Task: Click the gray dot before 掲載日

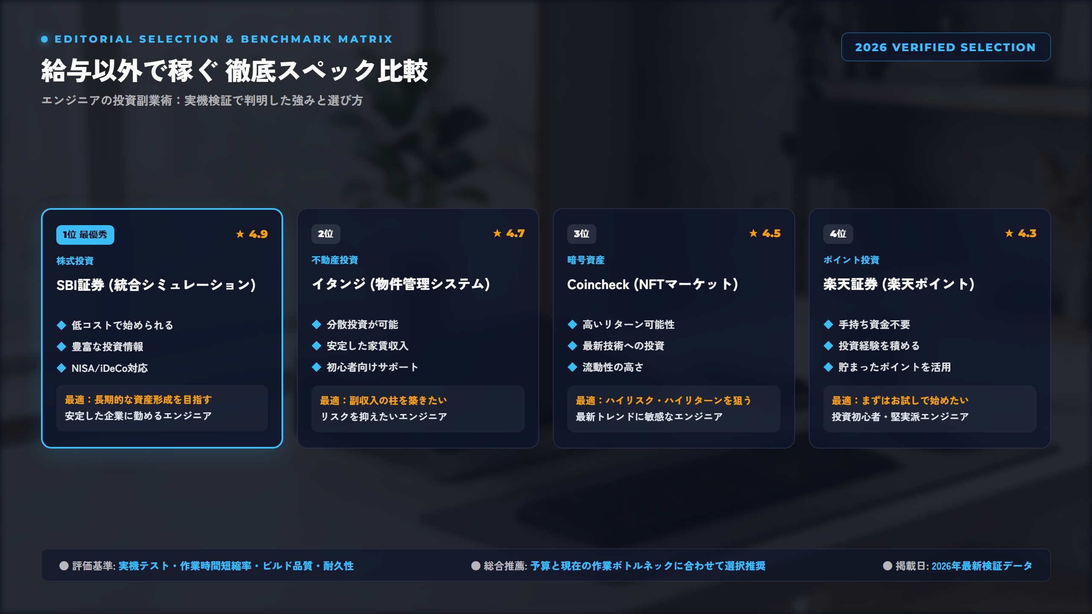Action: tap(888, 566)
